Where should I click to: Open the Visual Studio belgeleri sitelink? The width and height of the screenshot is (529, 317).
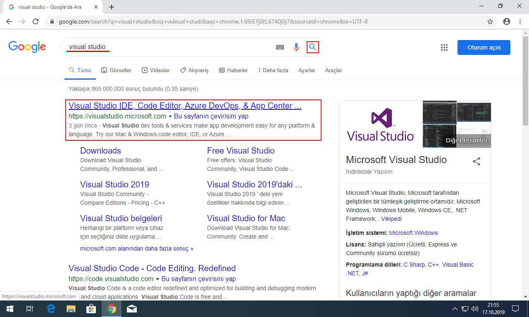tap(121, 218)
